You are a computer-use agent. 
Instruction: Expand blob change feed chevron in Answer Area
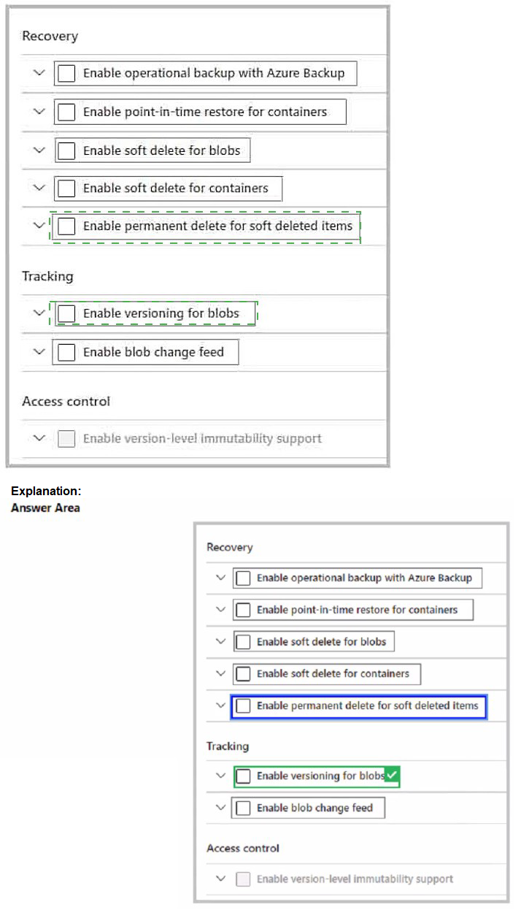pyautogui.click(x=220, y=808)
